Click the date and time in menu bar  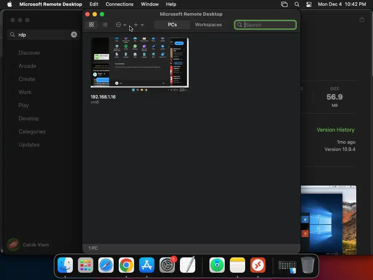342,4
